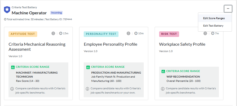Click the Test Battery ID: 789444 text
The width and height of the screenshot is (237, 106).
point(58,19)
